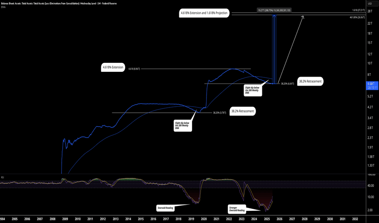The width and height of the screenshot is (379, 223).
Task: Select the RSI indicator label
Action: 2,178
